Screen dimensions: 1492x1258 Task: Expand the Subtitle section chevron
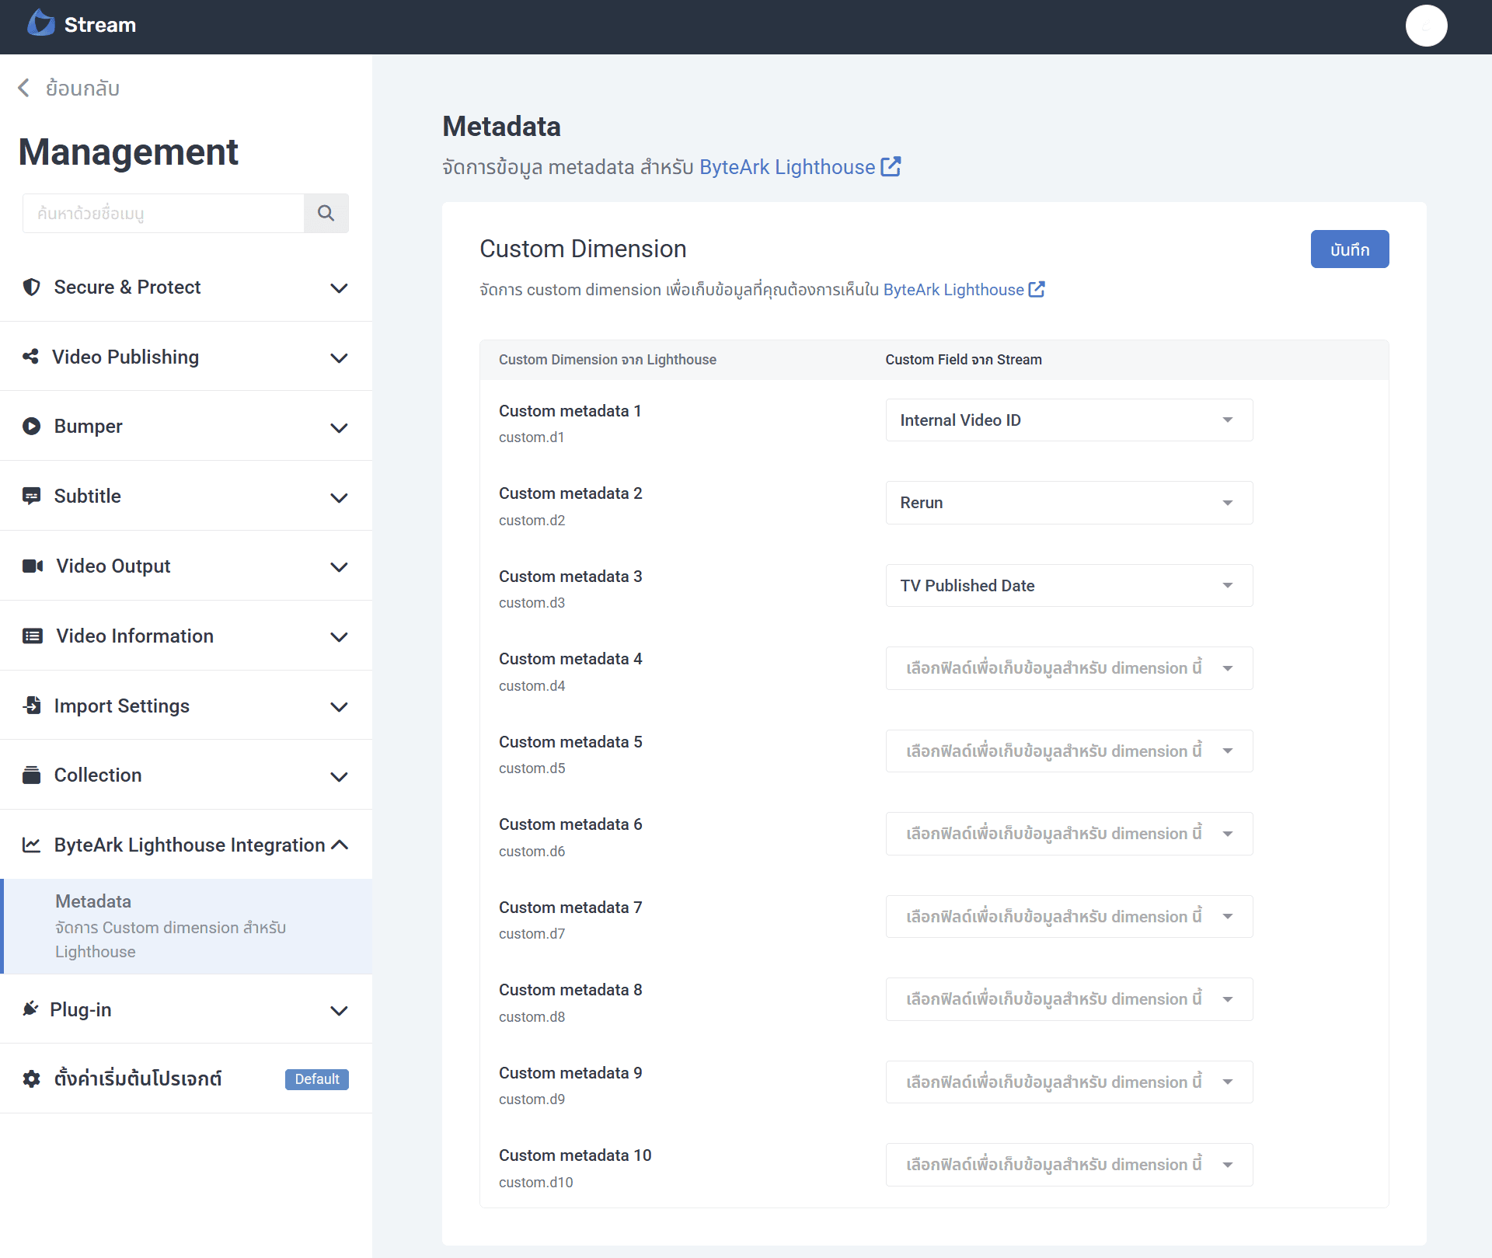pos(339,497)
